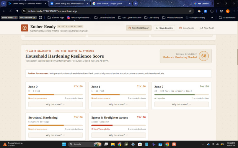Click the green Zone 2 progress bar
The width and height of the screenshot is (238, 148).
point(181,95)
